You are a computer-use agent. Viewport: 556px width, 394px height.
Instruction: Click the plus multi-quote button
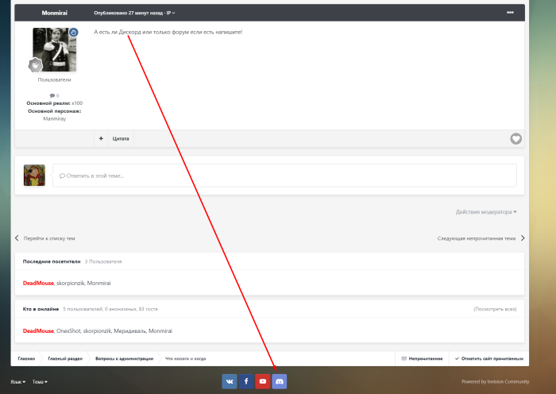point(101,138)
